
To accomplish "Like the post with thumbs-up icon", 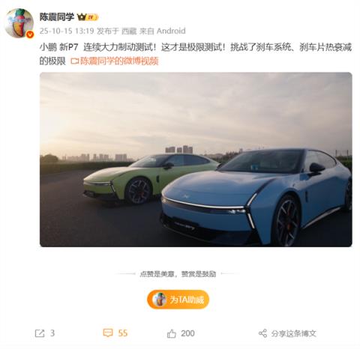I will click(172, 333).
